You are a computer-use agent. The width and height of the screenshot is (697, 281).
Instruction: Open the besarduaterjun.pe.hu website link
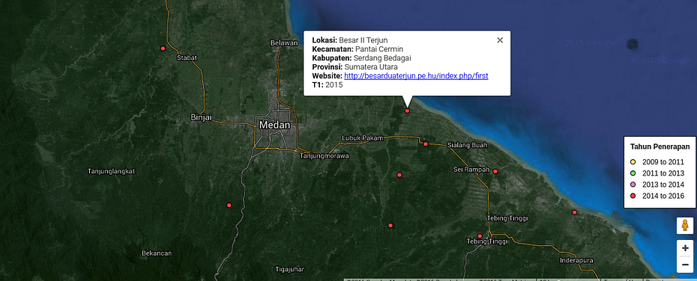(416, 75)
